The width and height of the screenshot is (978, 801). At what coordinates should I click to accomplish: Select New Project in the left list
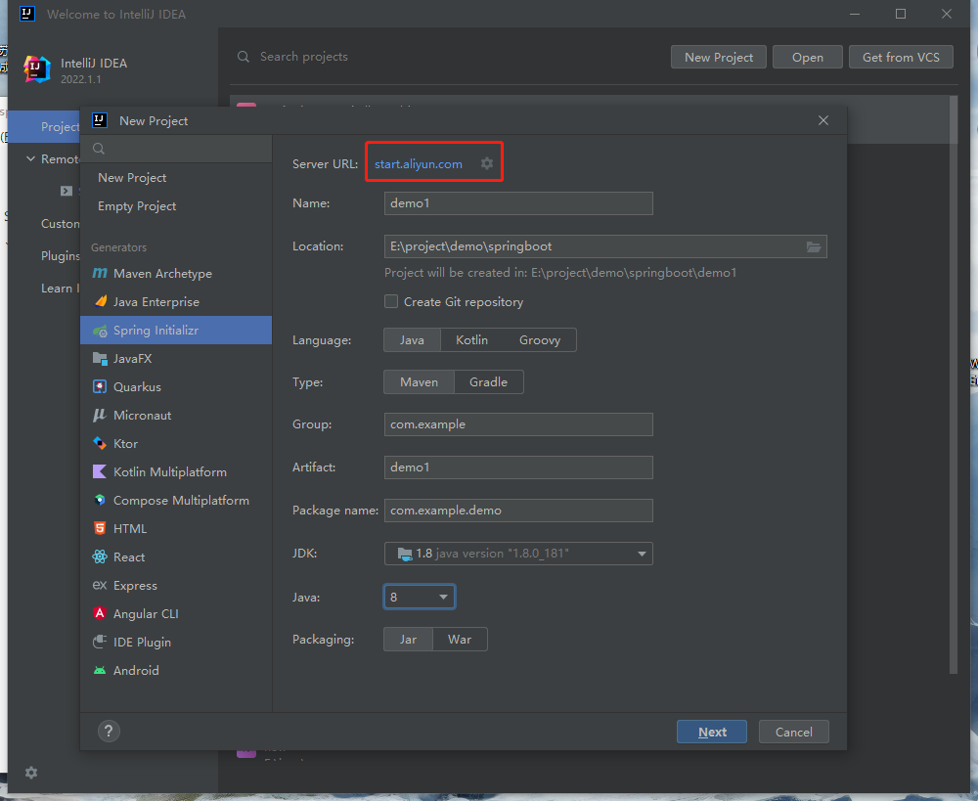(x=176, y=178)
